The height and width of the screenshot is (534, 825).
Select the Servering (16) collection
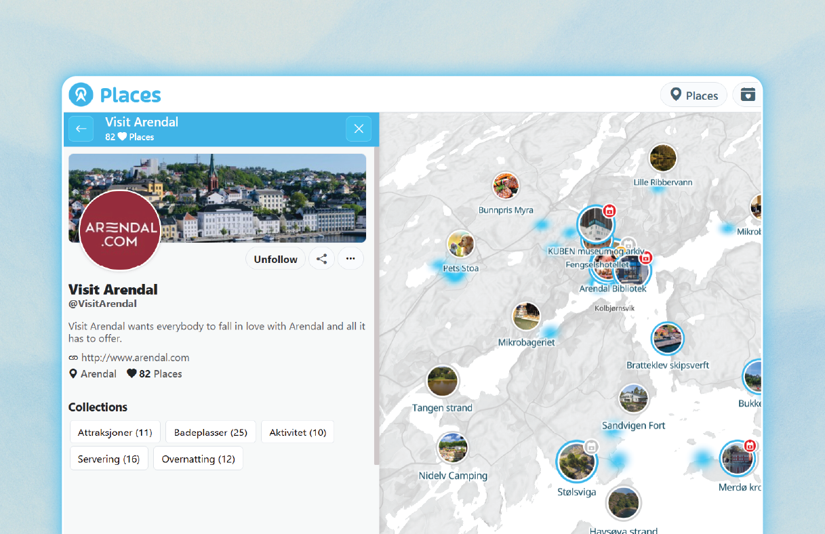tap(108, 459)
